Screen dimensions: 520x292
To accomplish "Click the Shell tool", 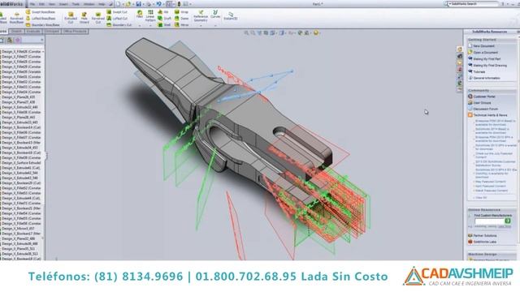I will (x=164, y=25).
